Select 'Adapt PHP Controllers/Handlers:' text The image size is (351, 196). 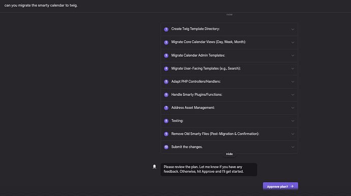(x=196, y=82)
